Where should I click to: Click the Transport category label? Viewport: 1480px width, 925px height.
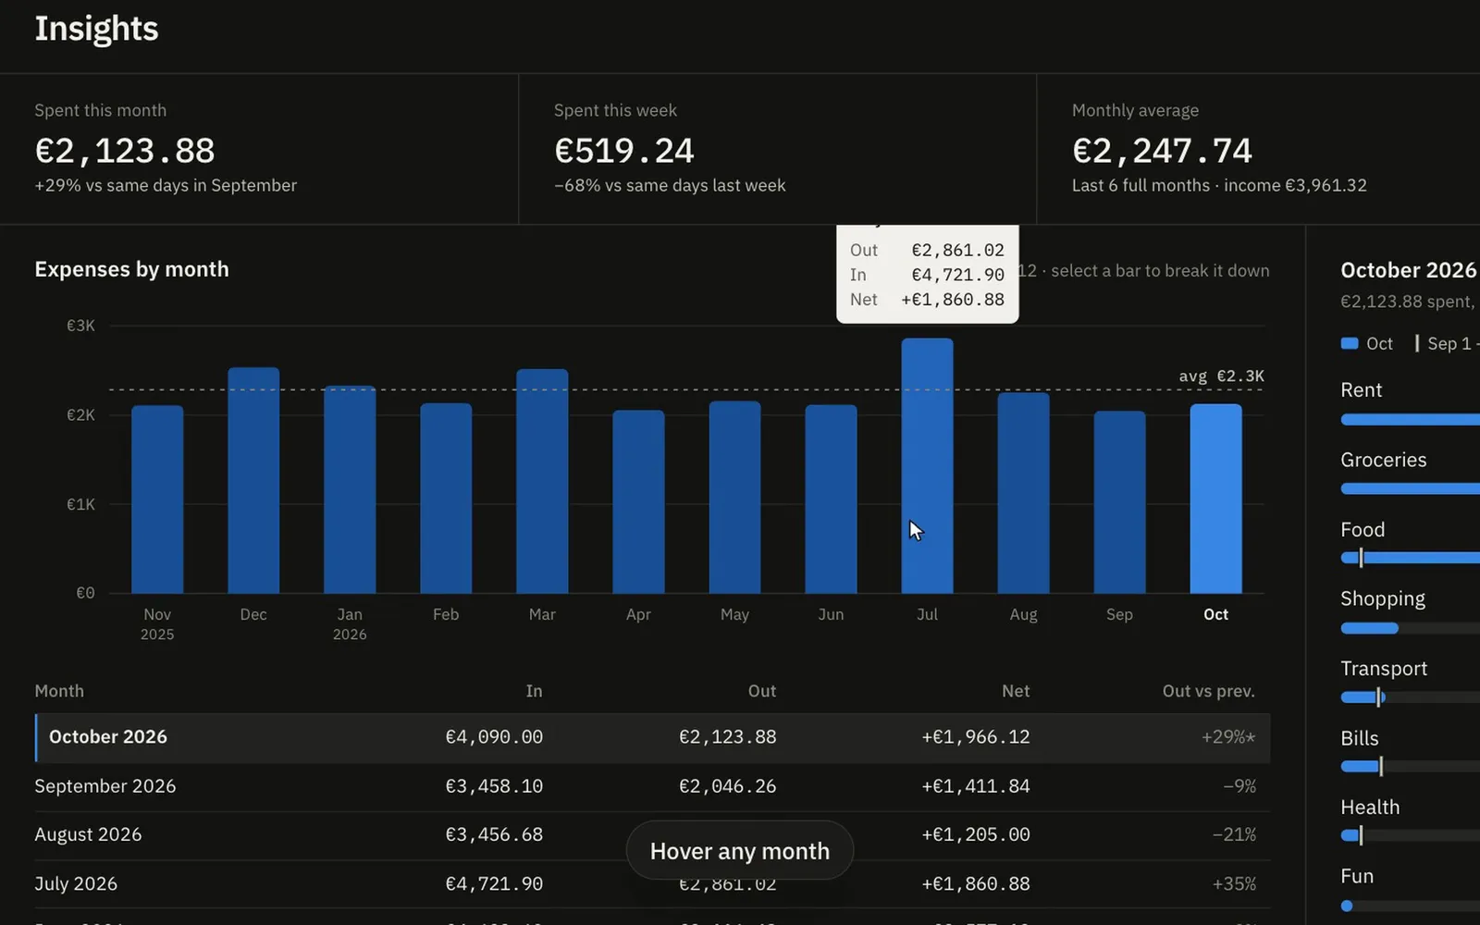[1384, 669]
